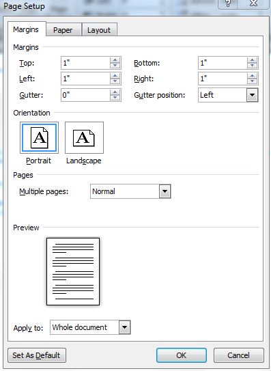Decrease the Left margin with down arrow
271x371 pixels.
tap(115, 81)
